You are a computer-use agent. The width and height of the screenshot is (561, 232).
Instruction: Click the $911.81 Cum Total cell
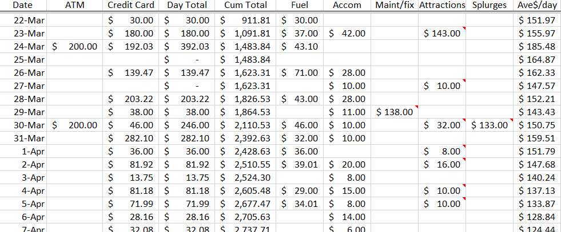[245, 20]
